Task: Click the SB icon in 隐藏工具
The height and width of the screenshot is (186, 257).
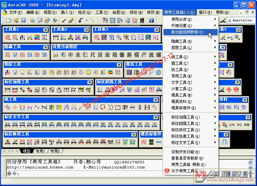Action: click(44, 55)
